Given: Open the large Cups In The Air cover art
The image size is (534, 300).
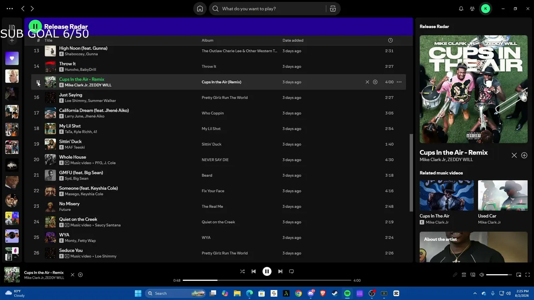Looking at the screenshot, I should click(x=474, y=89).
